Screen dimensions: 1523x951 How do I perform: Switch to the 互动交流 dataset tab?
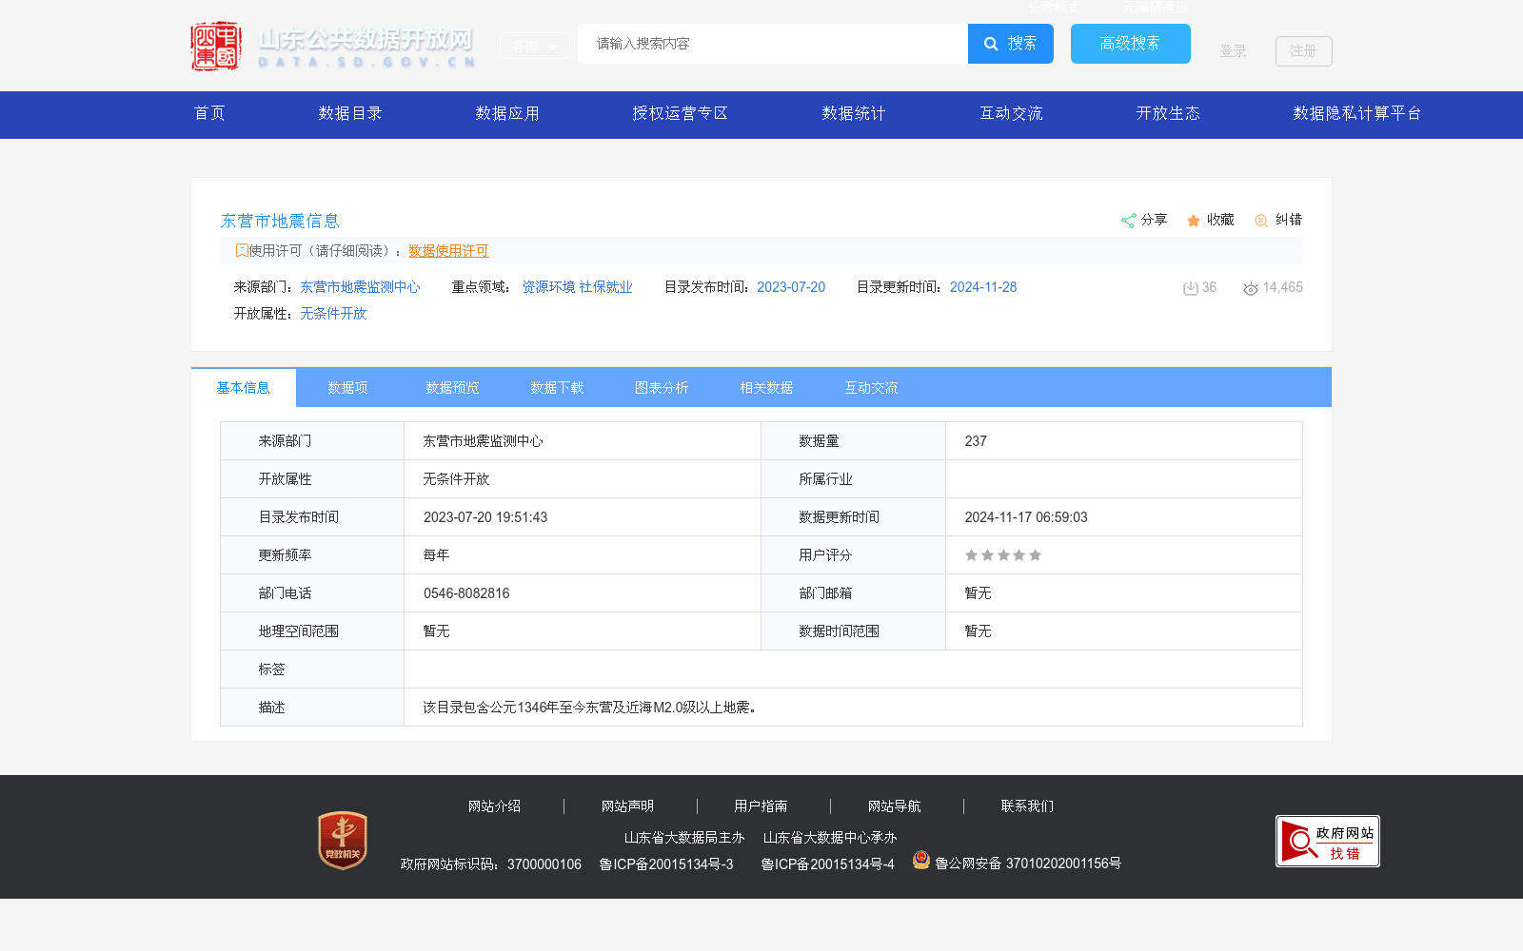click(871, 388)
